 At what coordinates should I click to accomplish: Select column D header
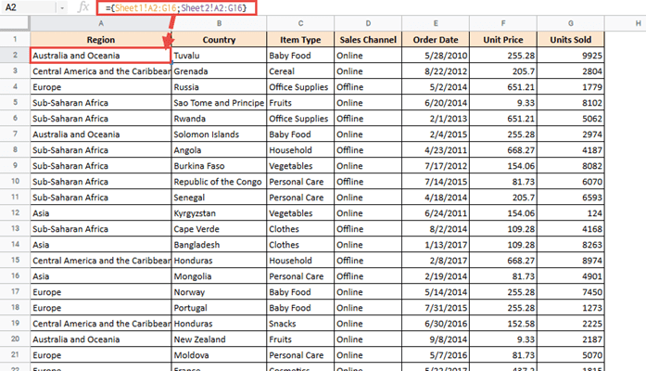point(368,23)
